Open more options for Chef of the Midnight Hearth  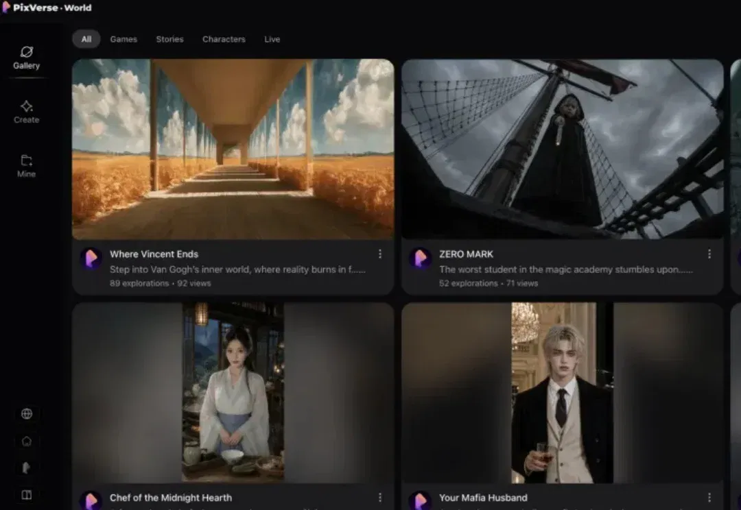coord(380,498)
